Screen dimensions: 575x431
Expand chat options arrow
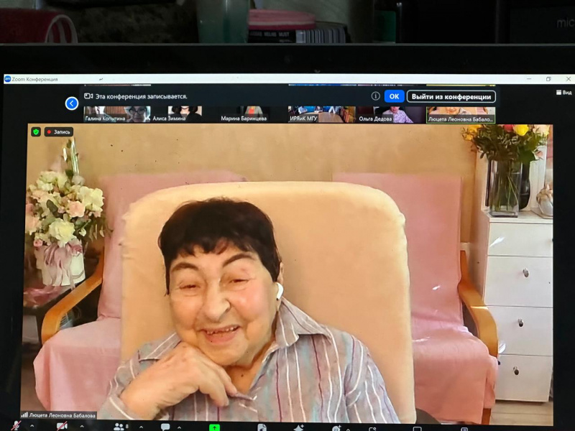(179, 427)
